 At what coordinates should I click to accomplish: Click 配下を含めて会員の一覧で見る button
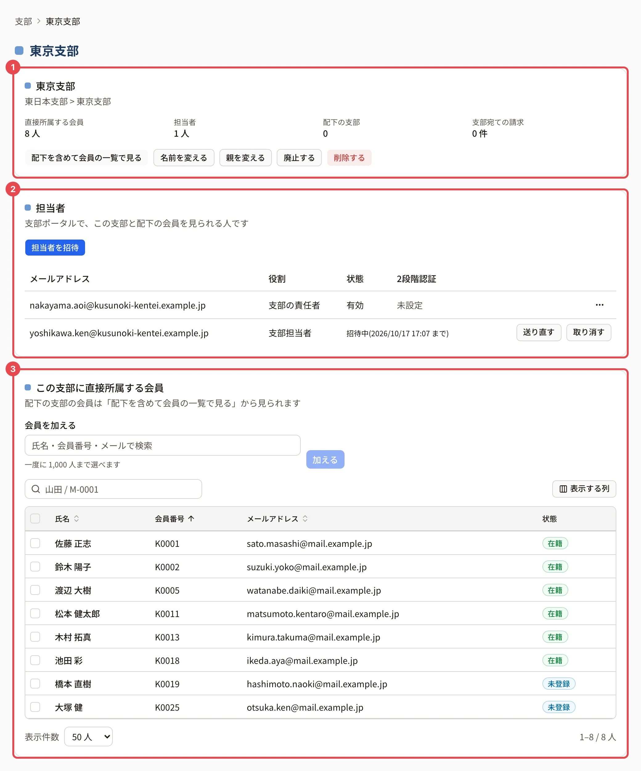(86, 158)
